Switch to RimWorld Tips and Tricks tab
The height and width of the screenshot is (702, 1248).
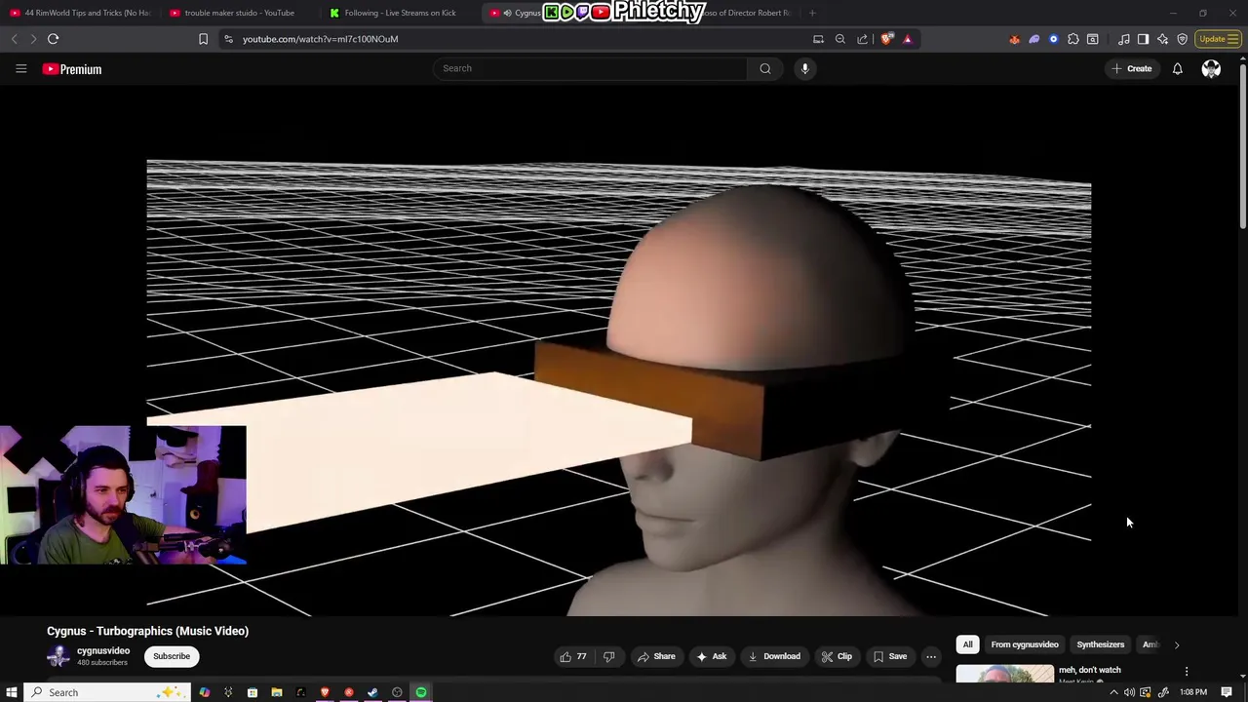[80, 13]
